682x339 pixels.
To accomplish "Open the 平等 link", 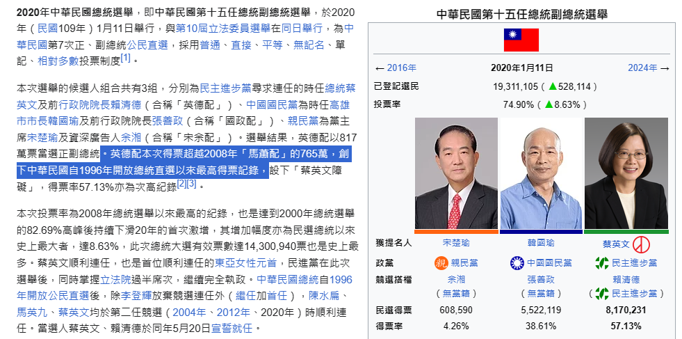I will pos(273,45).
